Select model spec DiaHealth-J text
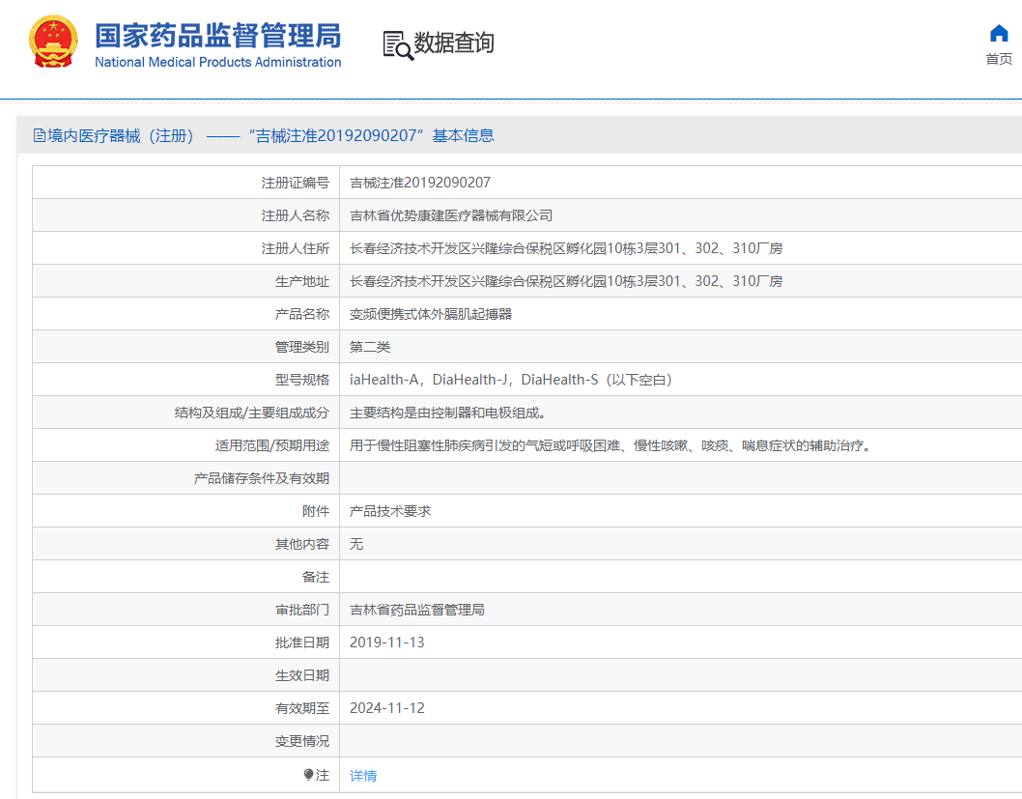The height and width of the screenshot is (799, 1022). pos(469,380)
